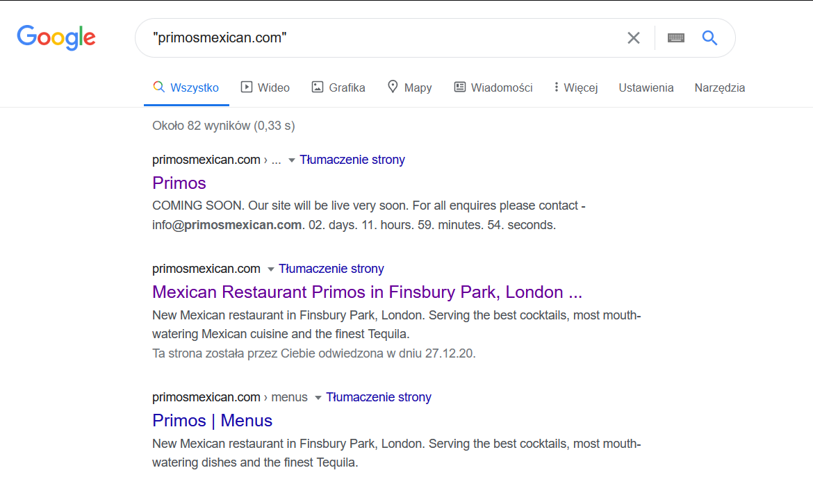Screen dimensions: 813x493
Task: Select the Wszystko tab
Action: pyautogui.click(x=186, y=87)
